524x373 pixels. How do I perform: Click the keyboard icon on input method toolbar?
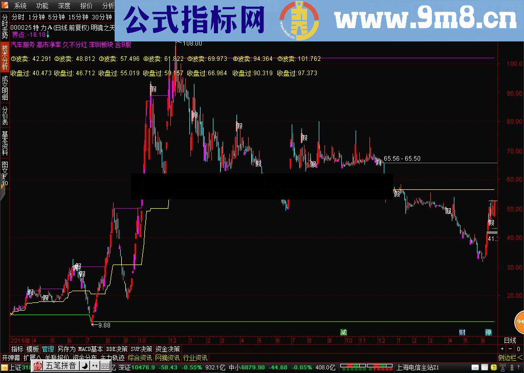click(x=105, y=366)
